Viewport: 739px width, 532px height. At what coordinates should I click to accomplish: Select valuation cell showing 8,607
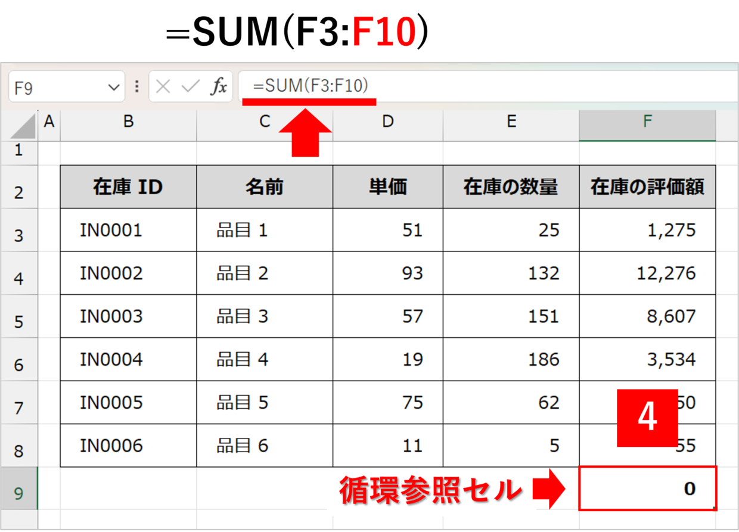tap(647, 316)
